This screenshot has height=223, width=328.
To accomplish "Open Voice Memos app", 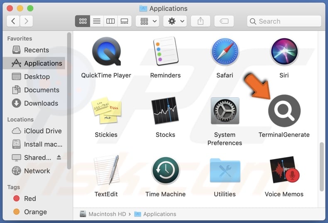I will 284,171.
